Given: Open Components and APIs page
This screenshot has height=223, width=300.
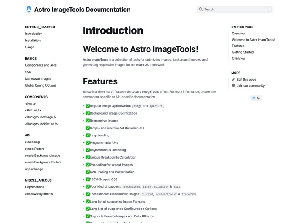Looking at the screenshot, I should coord(41,65).
